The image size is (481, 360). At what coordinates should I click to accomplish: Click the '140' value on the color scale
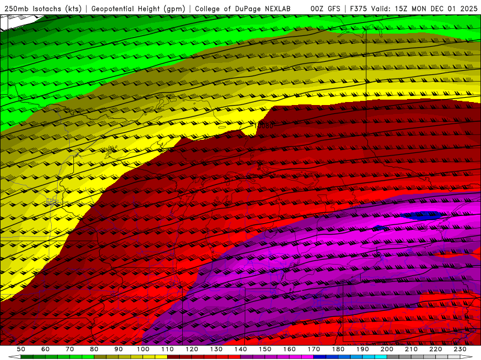pyautogui.click(x=240, y=349)
